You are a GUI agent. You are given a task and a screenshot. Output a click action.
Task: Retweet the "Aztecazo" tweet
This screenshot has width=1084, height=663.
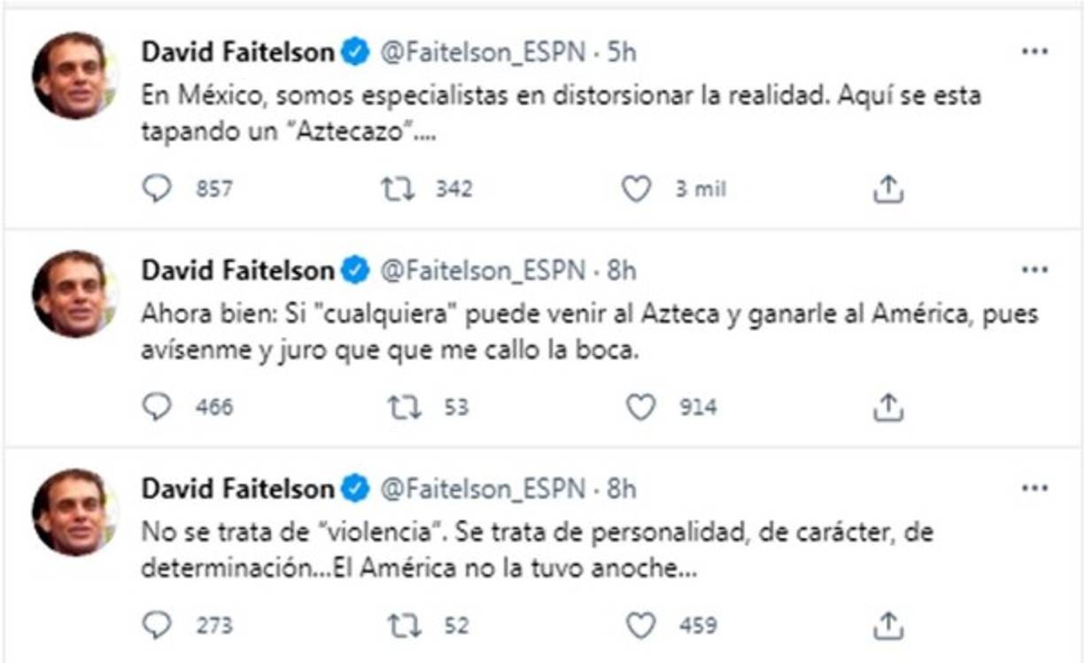(x=399, y=189)
